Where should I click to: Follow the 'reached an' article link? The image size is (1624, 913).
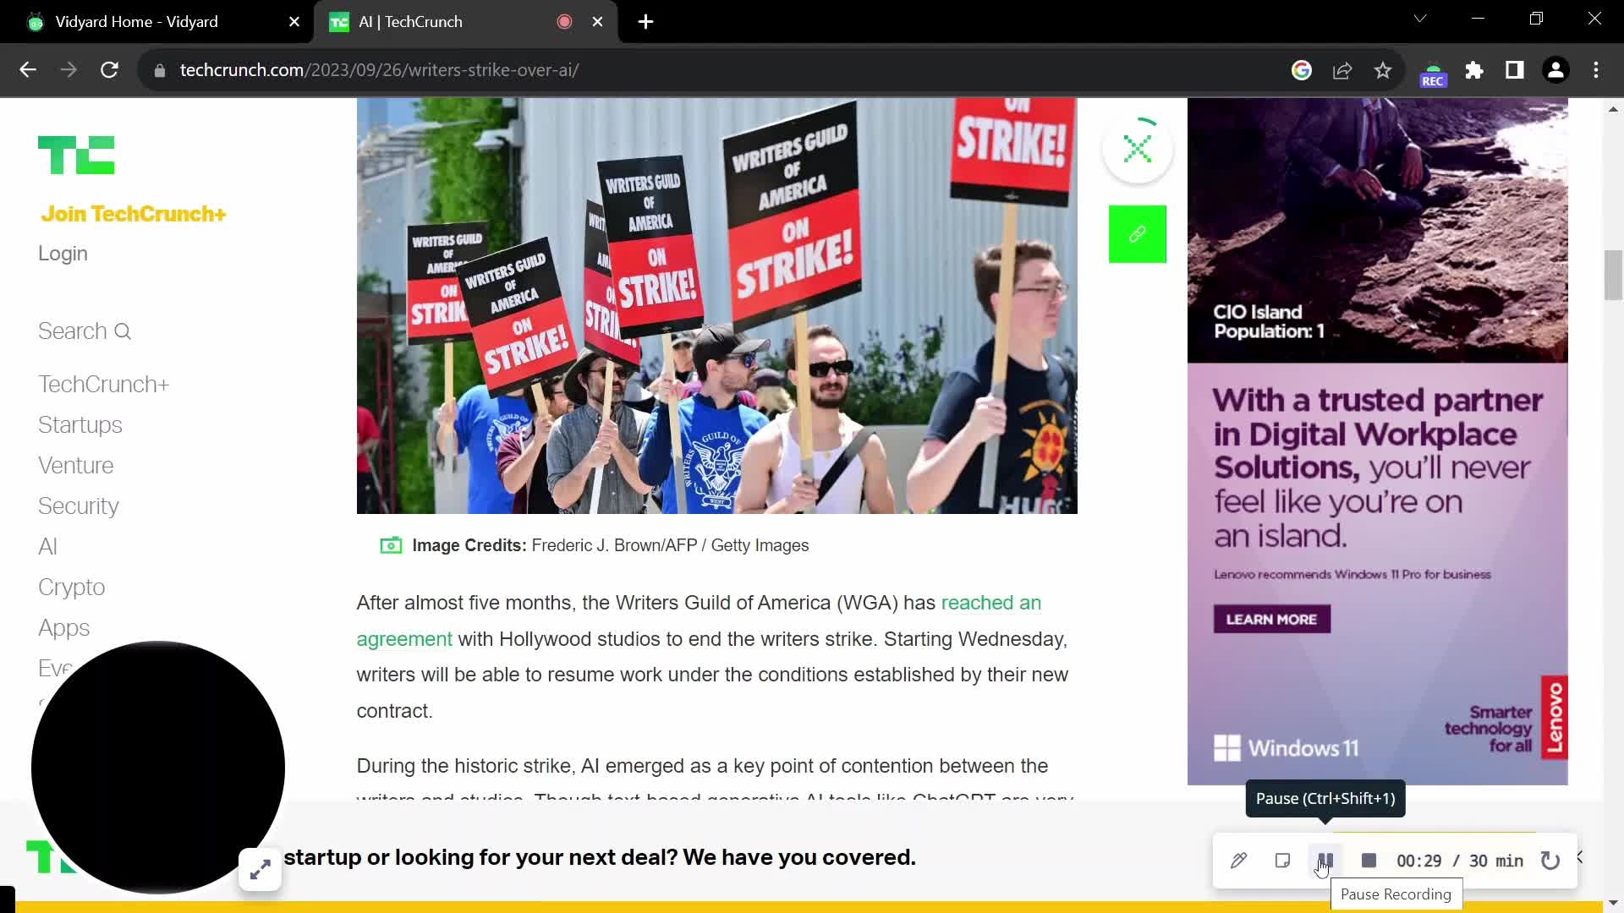click(x=990, y=603)
